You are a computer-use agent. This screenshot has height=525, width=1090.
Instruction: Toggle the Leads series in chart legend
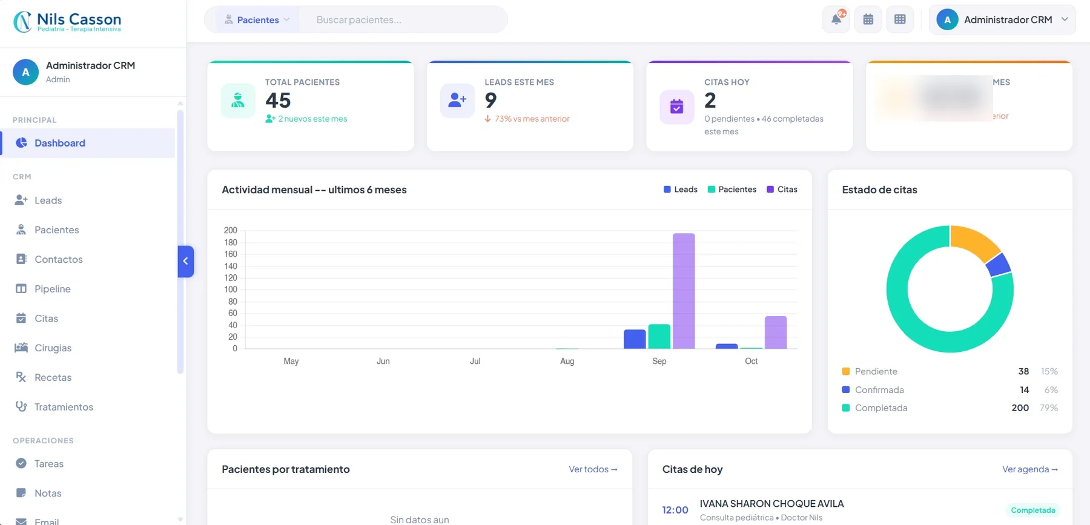pos(681,190)
